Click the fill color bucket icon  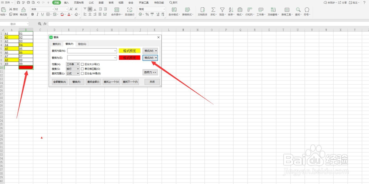(62, 14)
